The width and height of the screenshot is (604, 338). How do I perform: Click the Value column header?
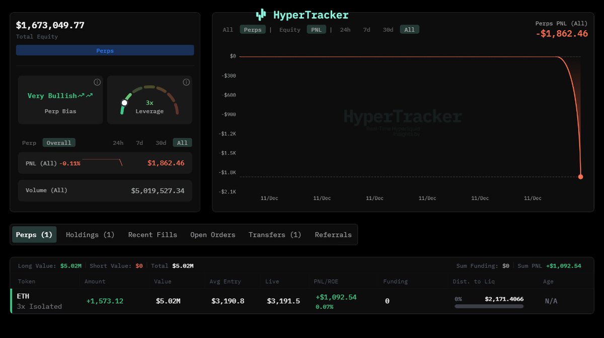tap(163, 282)
